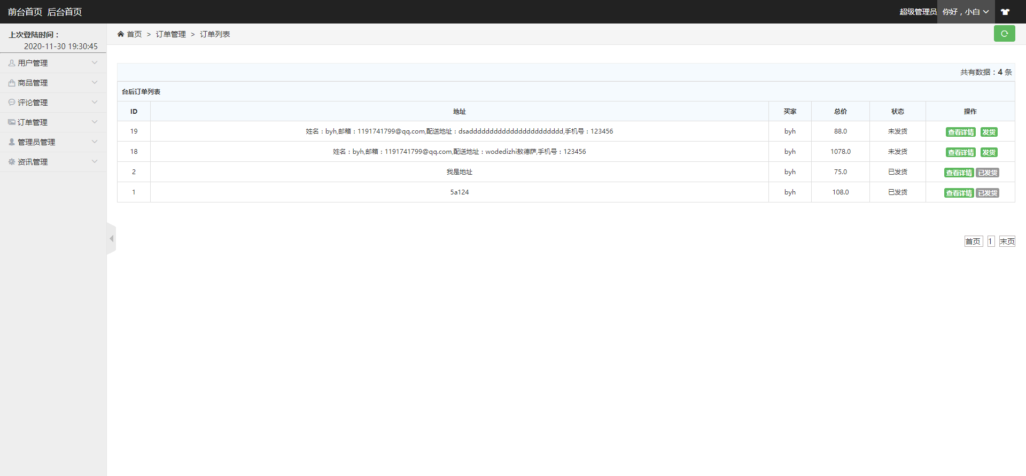Click the 订单管理 card icon
1026x476 pixels.
click(x=12, y=122)
